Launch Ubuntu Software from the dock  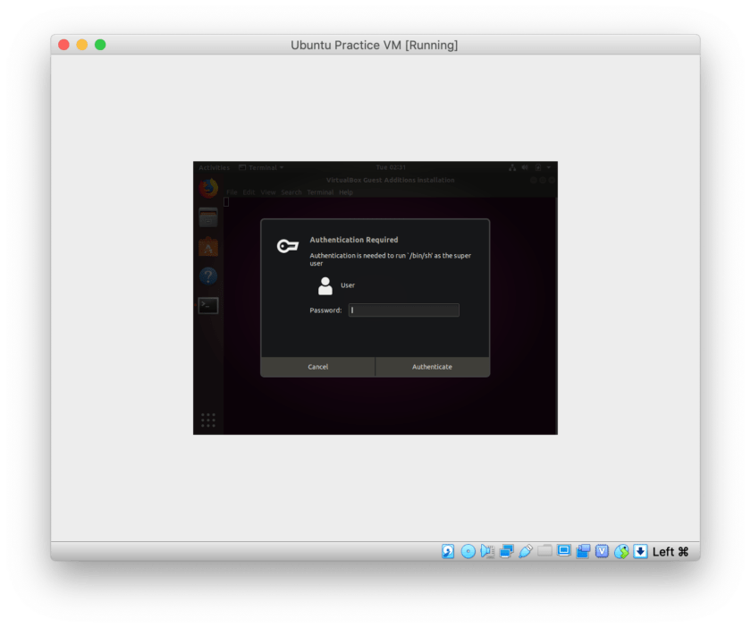(208, 247)
